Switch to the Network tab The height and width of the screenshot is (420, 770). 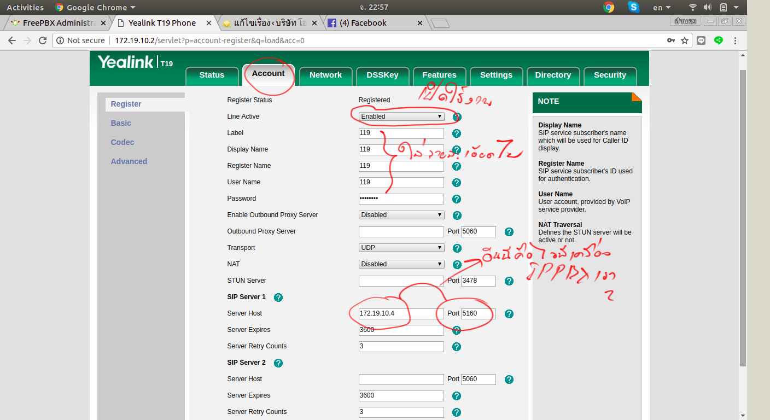[x=325, y=75]
